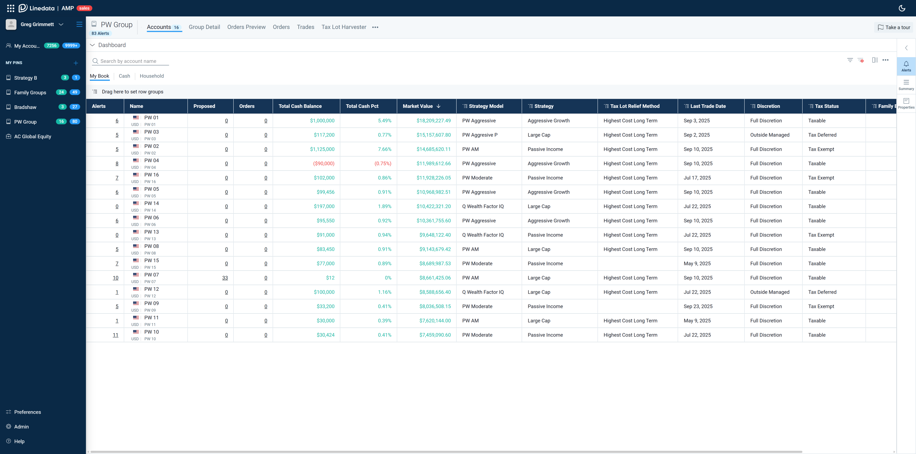Switch to the Tax Lot Harvester tab

click(x=343, y=27)
